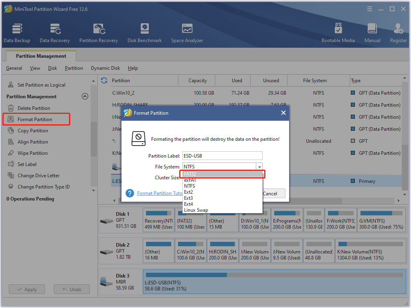
Task: Click the Set Partition as Logical icon
Action: 11,85
